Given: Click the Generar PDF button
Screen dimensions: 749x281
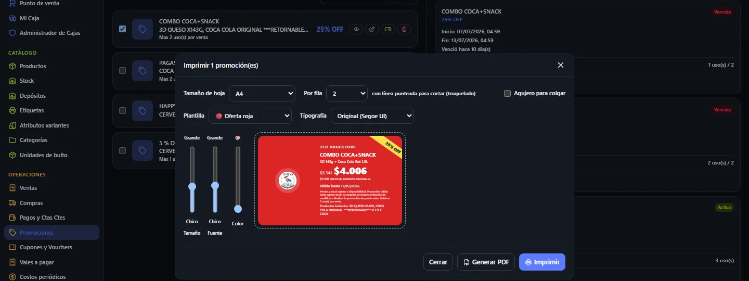Looking at the screenshot, I should 486,262.
